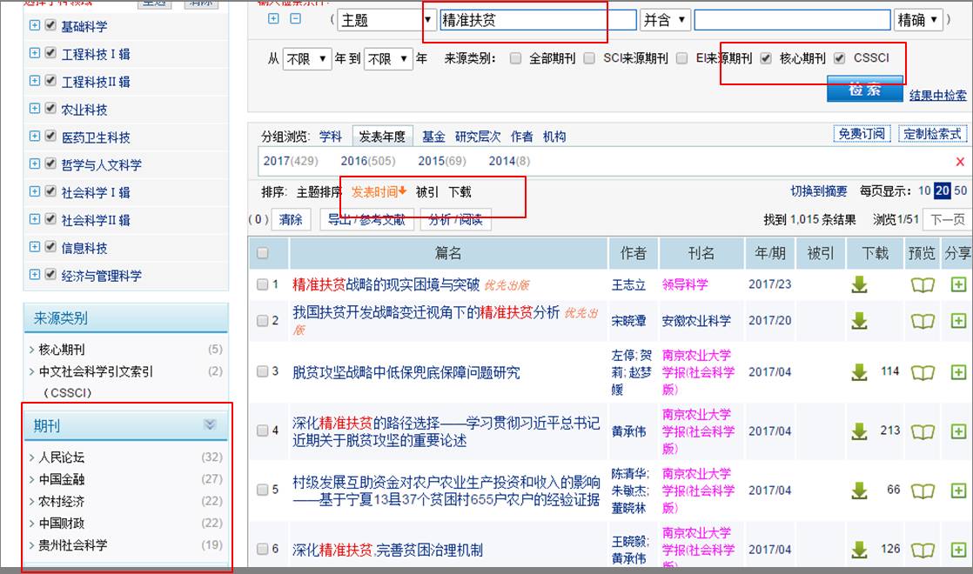Select the 发表年度 grouping tab
This screenshot has height=574, width=973.
pos(382,137)
